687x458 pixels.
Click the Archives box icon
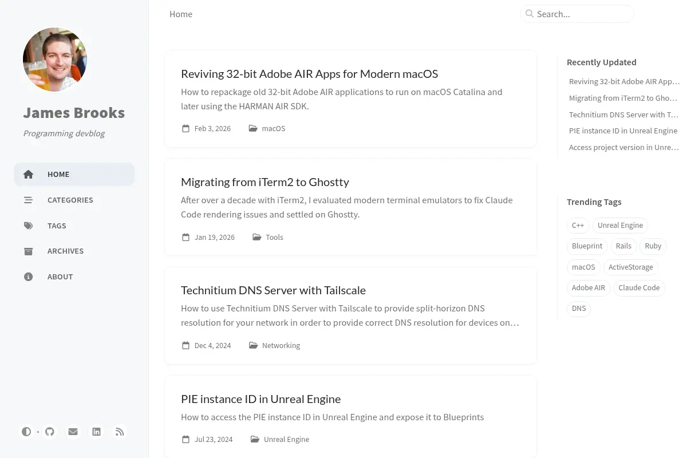click(x=28, y=251)
